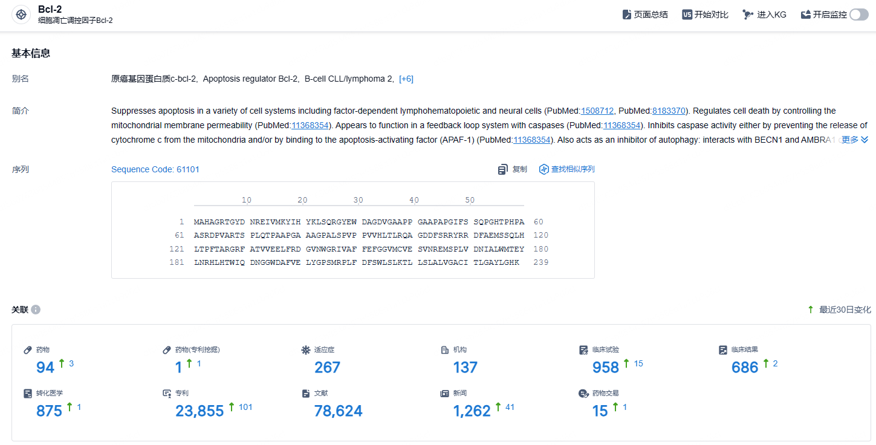The image size is (876, 445).
Task: Open Sequence Code: 61101 link
Action: [x=155, y=169]
